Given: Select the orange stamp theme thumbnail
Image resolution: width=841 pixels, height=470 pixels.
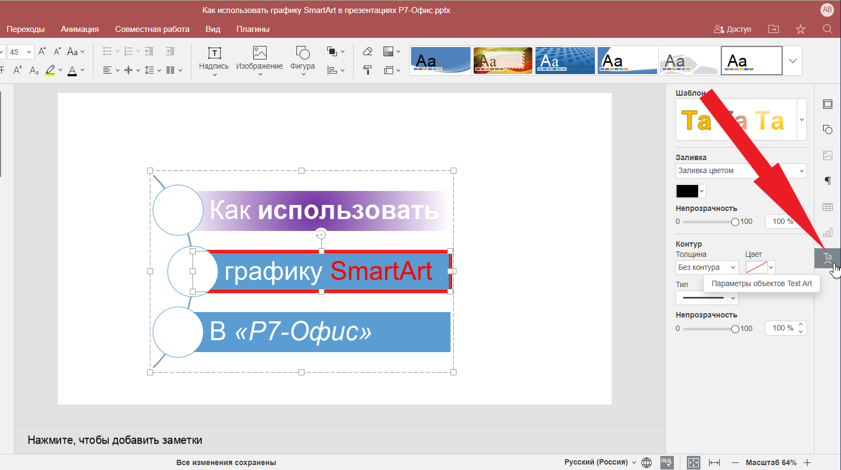Looking at the screenshot, I should [x=503, y=60].
